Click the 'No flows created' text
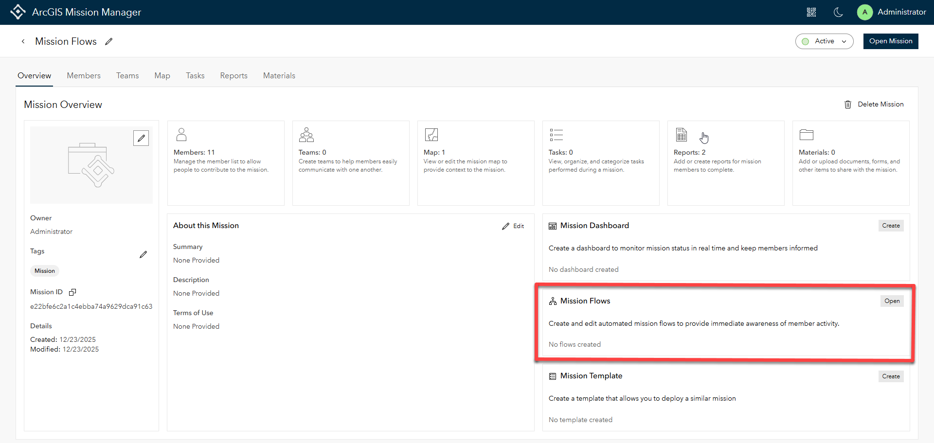The image size is (934, 443). [575, 344]
